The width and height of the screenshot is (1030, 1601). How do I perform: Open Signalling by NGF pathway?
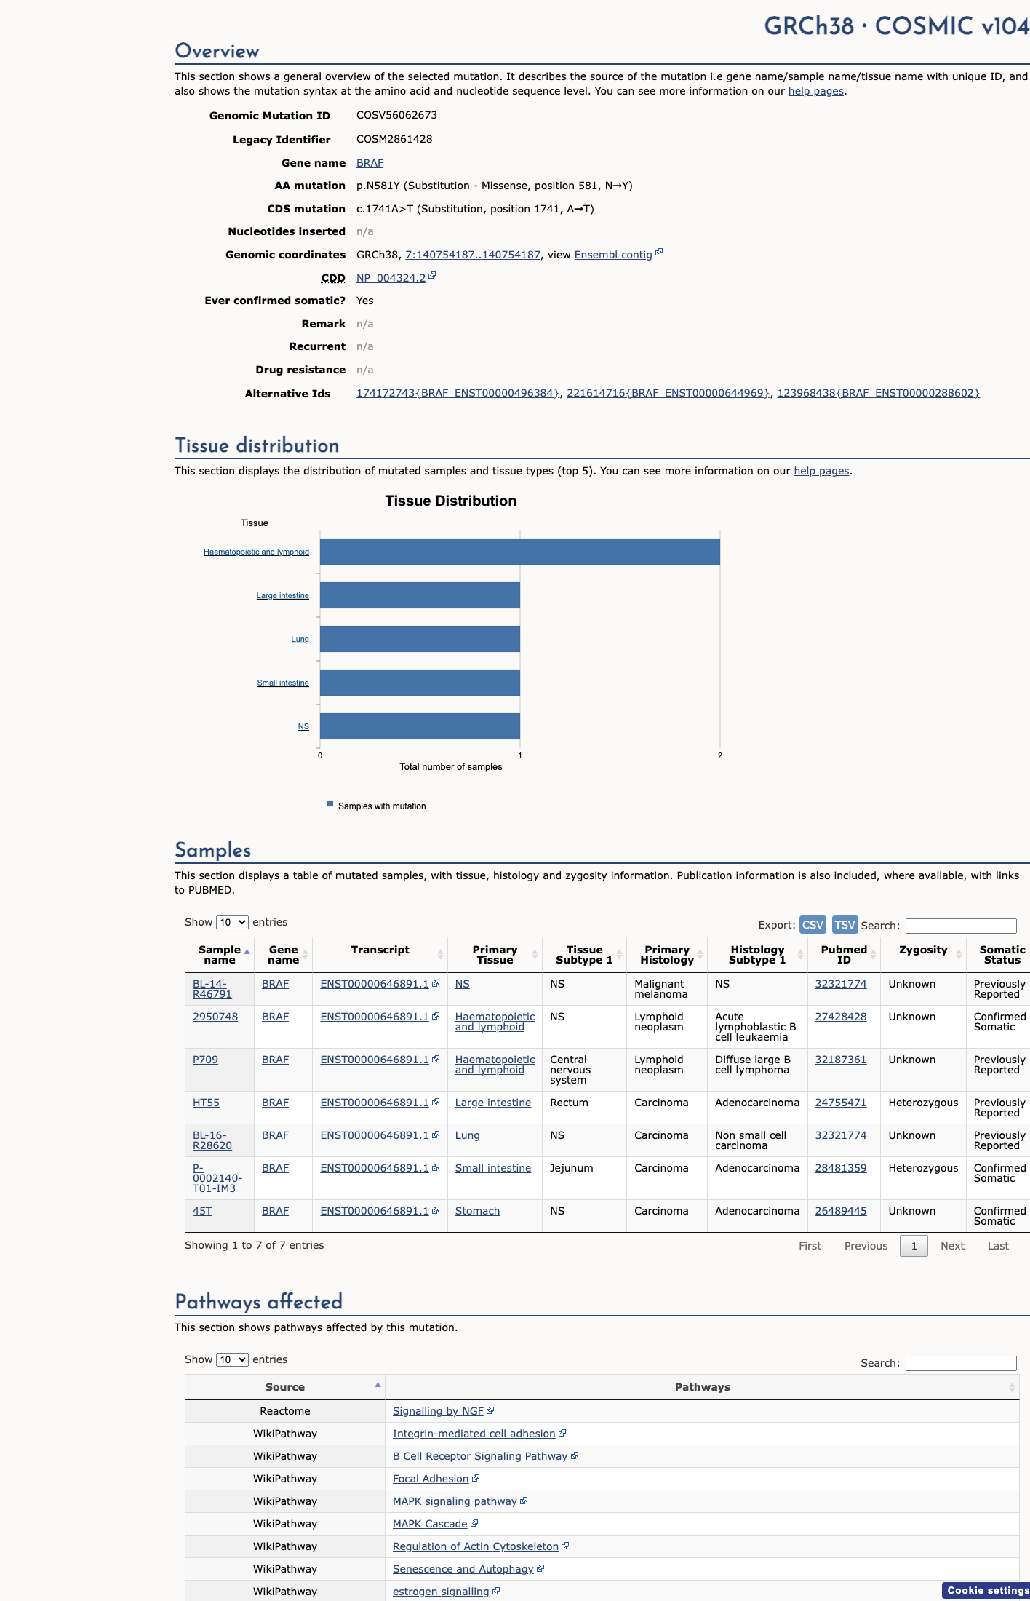click(x=438, y=1411)
